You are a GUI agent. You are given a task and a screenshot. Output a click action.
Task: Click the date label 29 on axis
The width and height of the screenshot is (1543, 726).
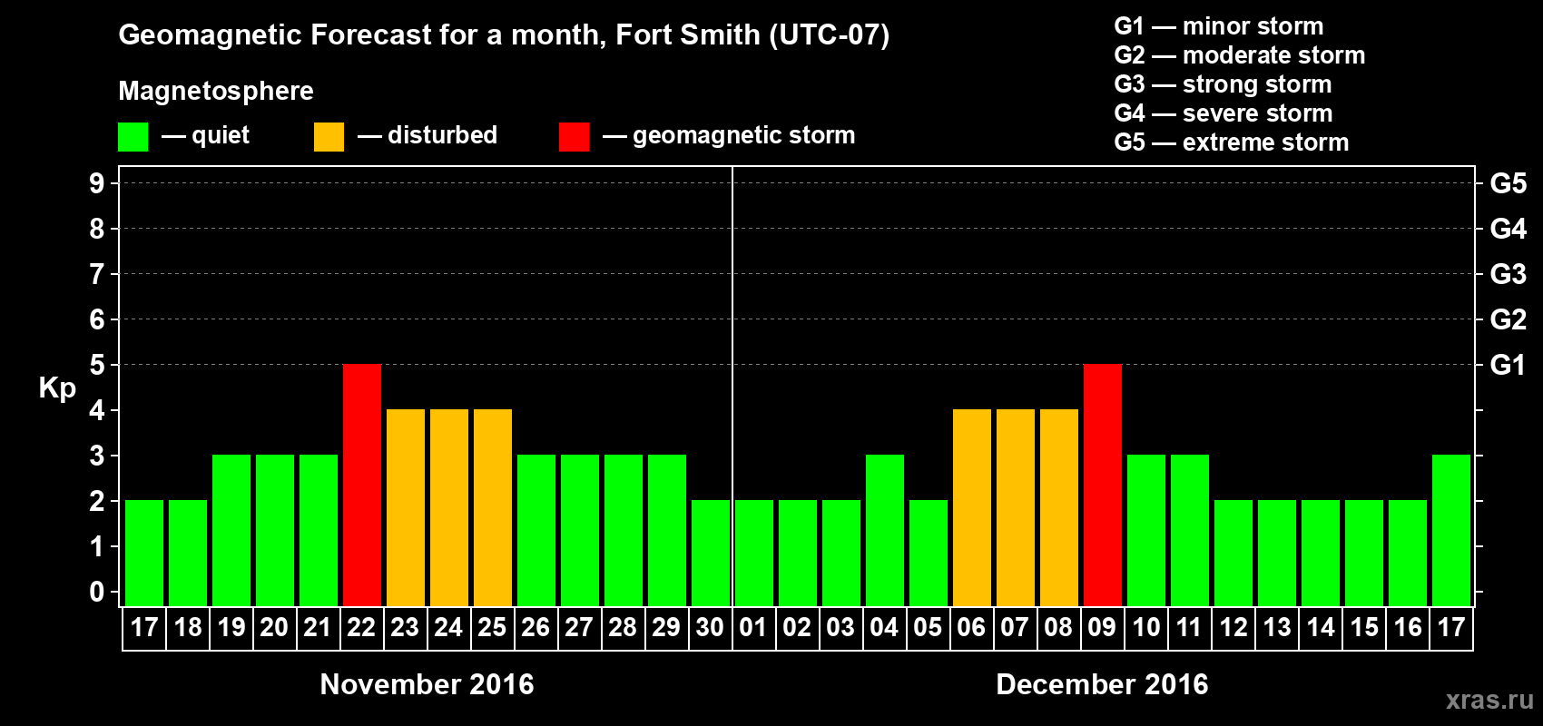(666, 628)
